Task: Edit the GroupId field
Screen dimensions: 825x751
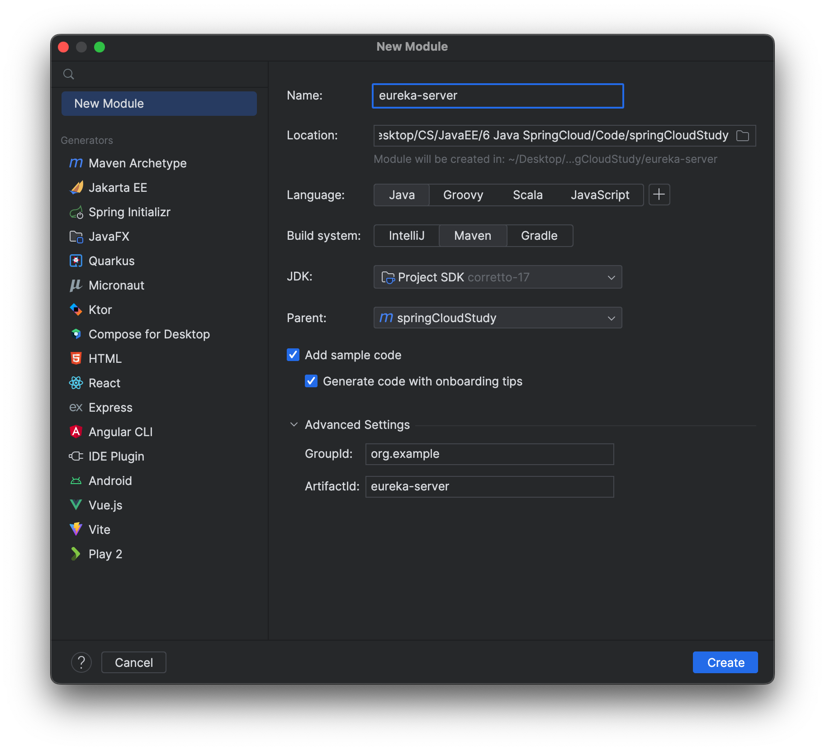Action: [489, 454]
